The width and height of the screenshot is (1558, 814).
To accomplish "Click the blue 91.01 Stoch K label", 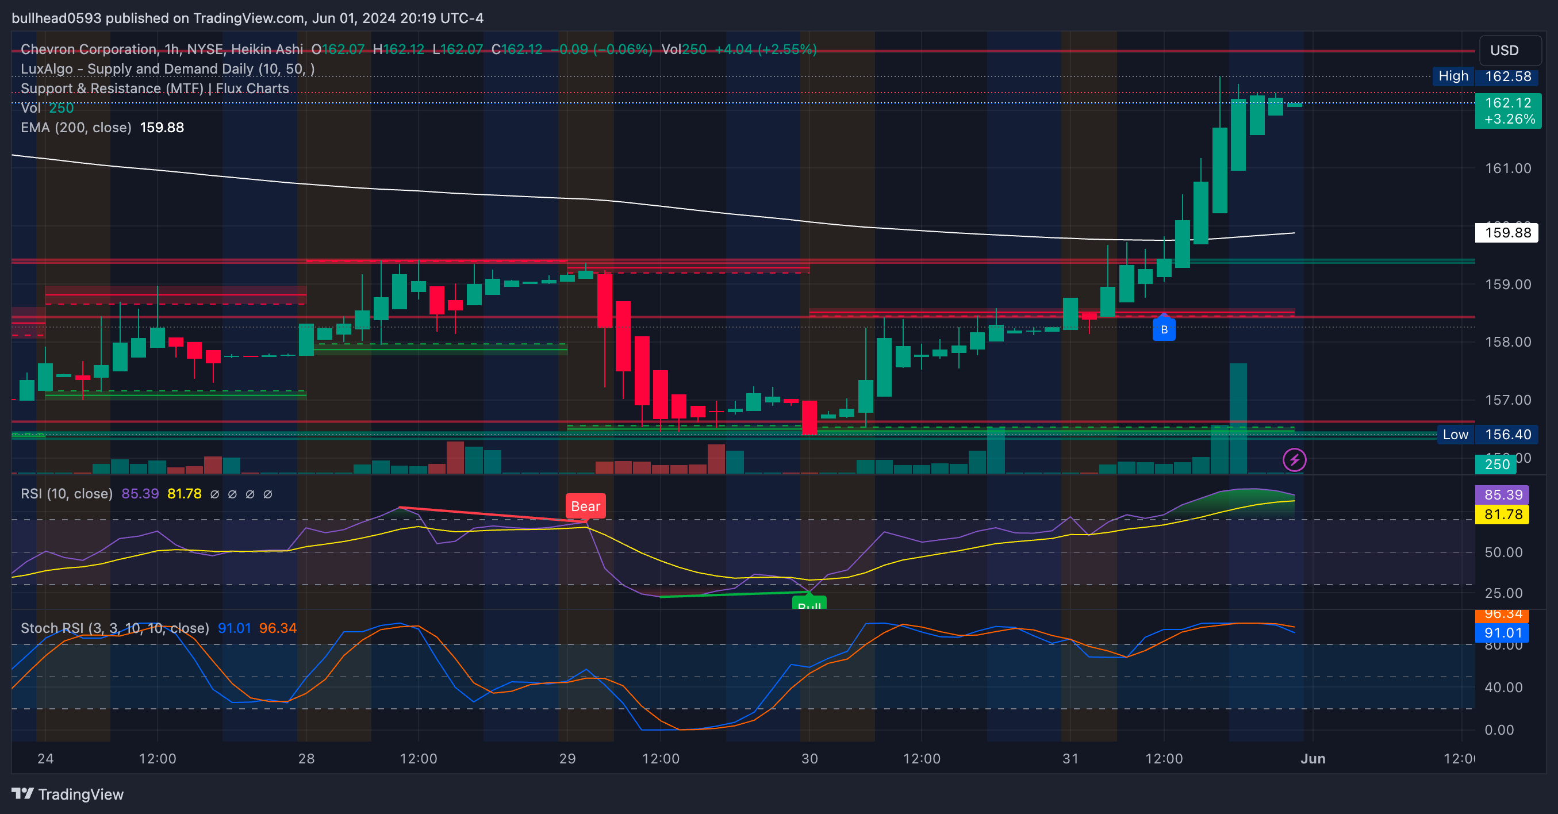I will pyautogui.click(x=1503, y=633).
